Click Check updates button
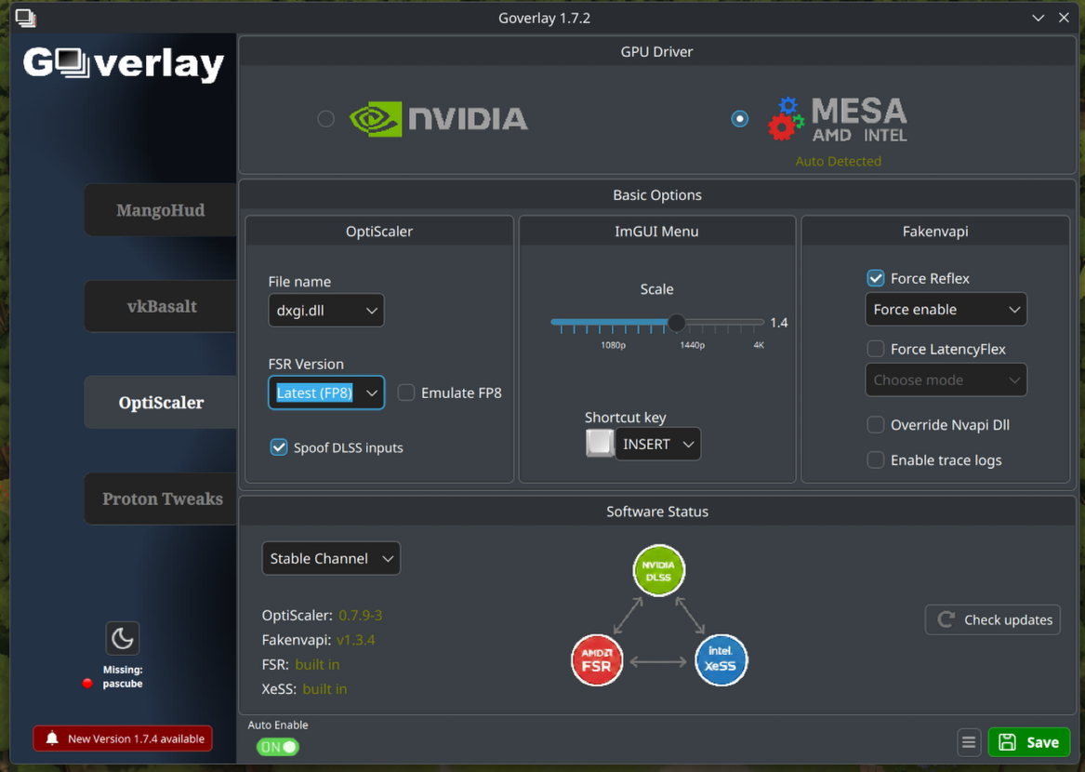Viewport: 1085px width, 772px height. click(993, 619)
